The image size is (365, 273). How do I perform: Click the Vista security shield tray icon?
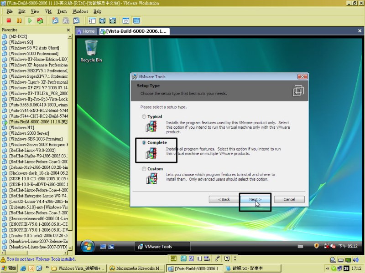[x=316, y=246]
